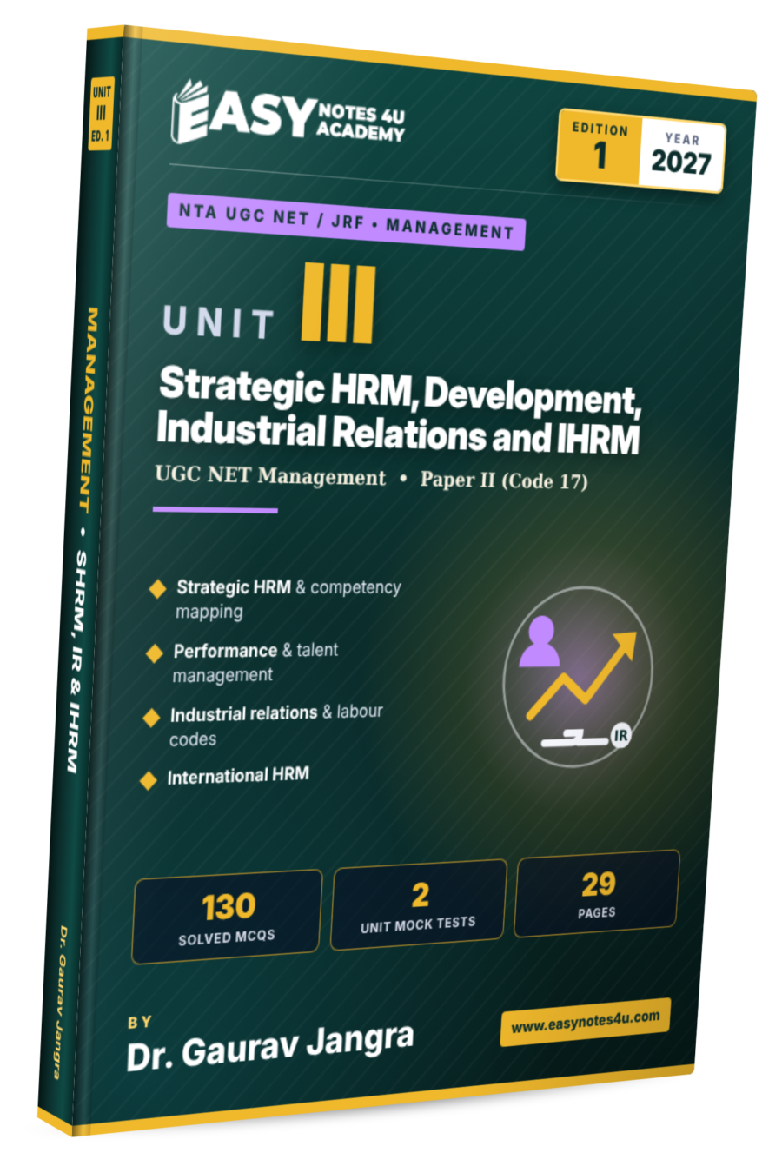The image size is (782, 1166).
Task: Click the Performance & talent management bullet text
Action: pyautogui.click(x=255, y=663)
